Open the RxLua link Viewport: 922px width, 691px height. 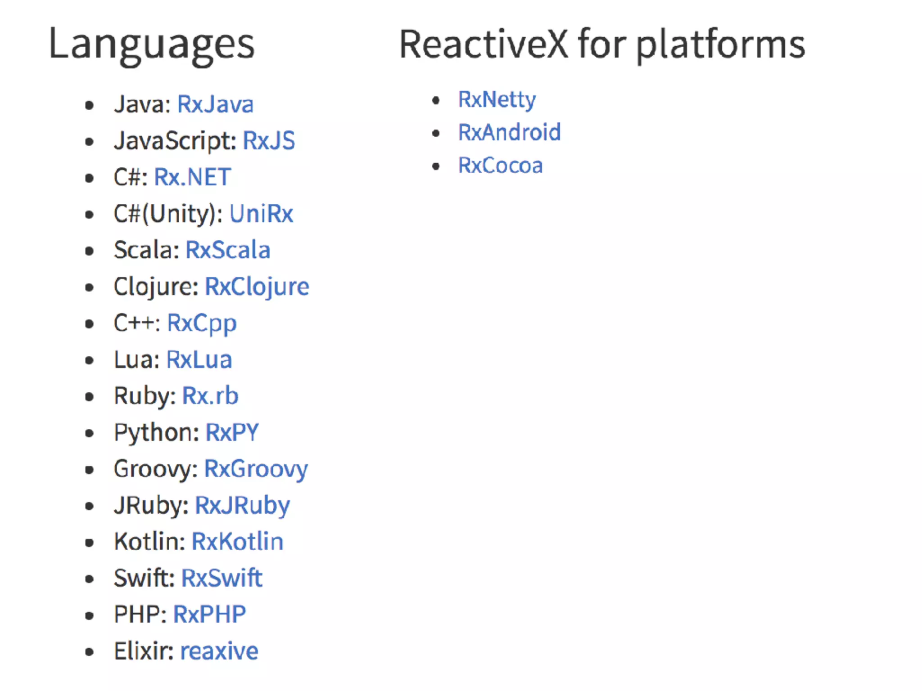tap(199, 359)
